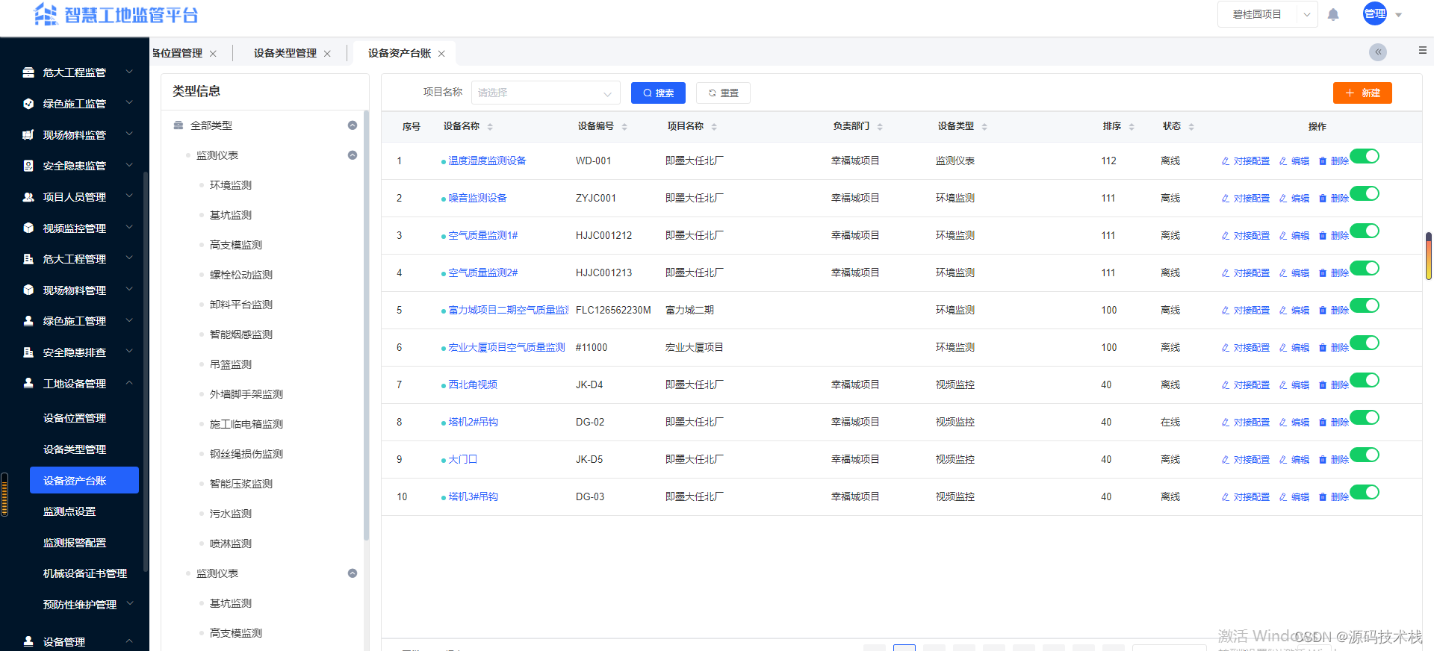Open the 碧桂园项目 project dropdown

tap(1267, 14)
